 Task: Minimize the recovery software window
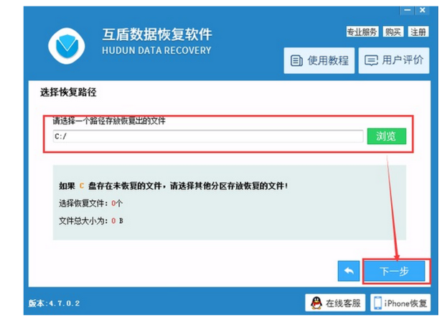[x=407, y=10]
